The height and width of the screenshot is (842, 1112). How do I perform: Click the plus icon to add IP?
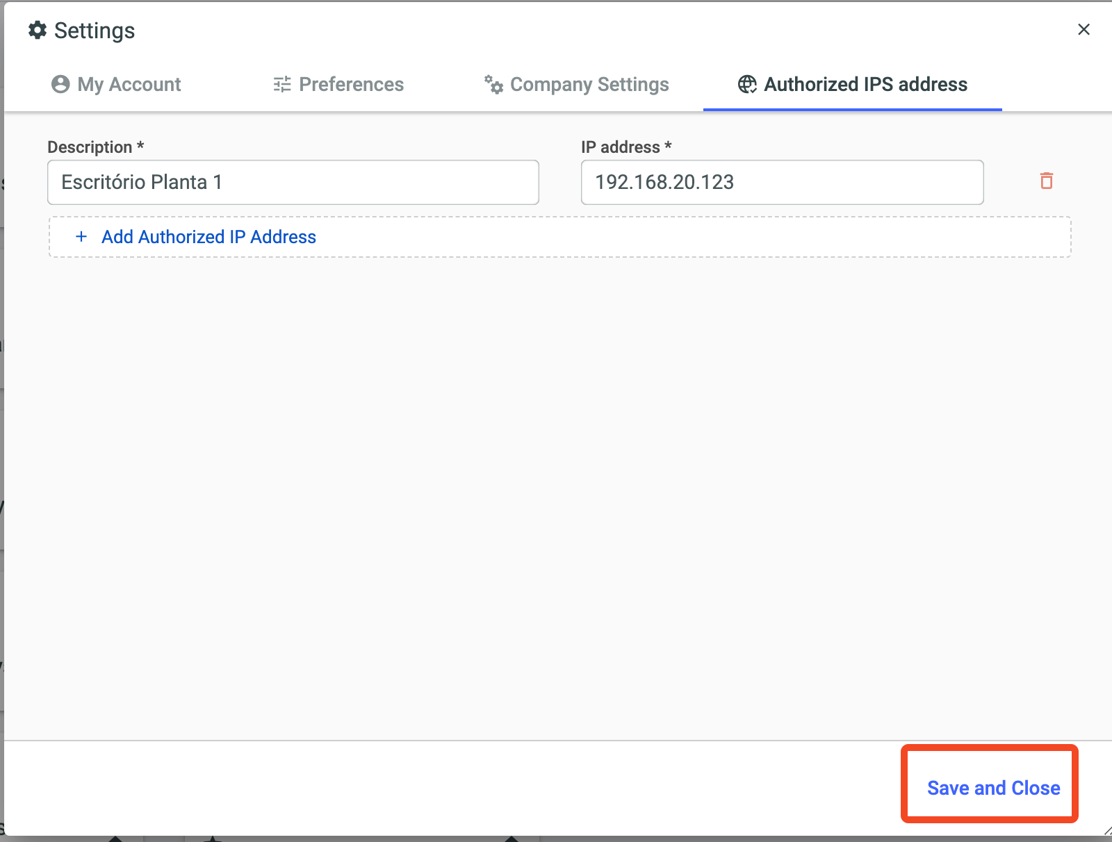pos(81,237)
